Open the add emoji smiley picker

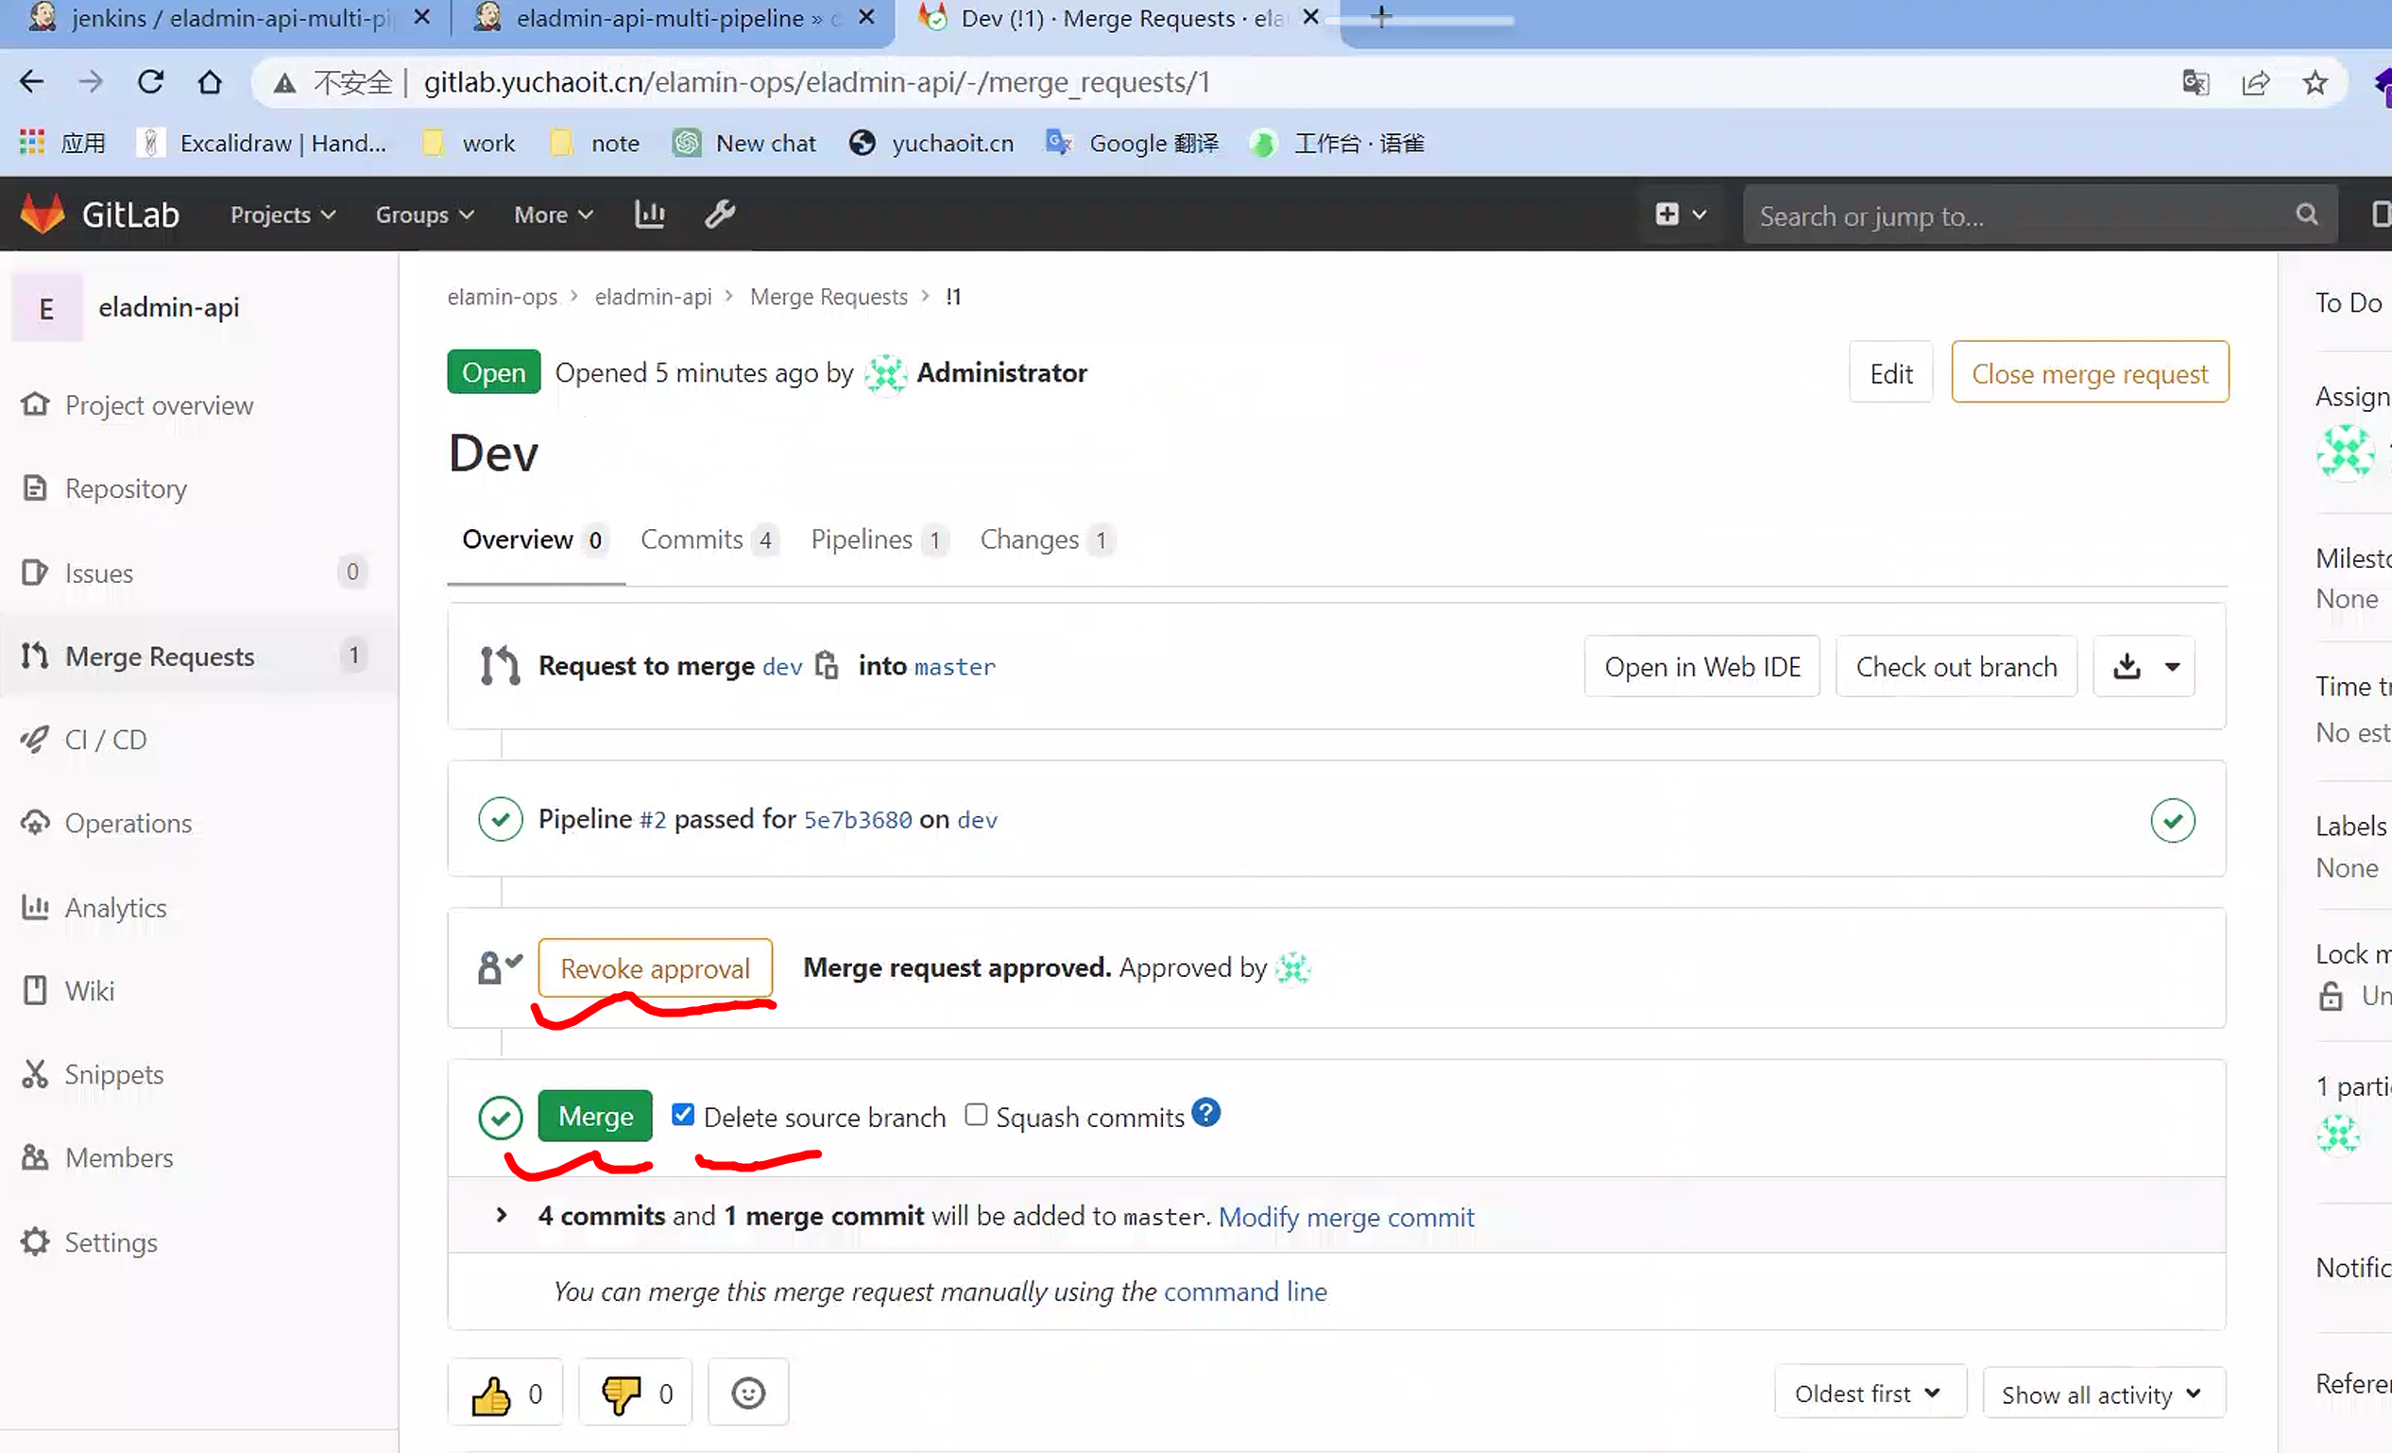click(747, 1393)
